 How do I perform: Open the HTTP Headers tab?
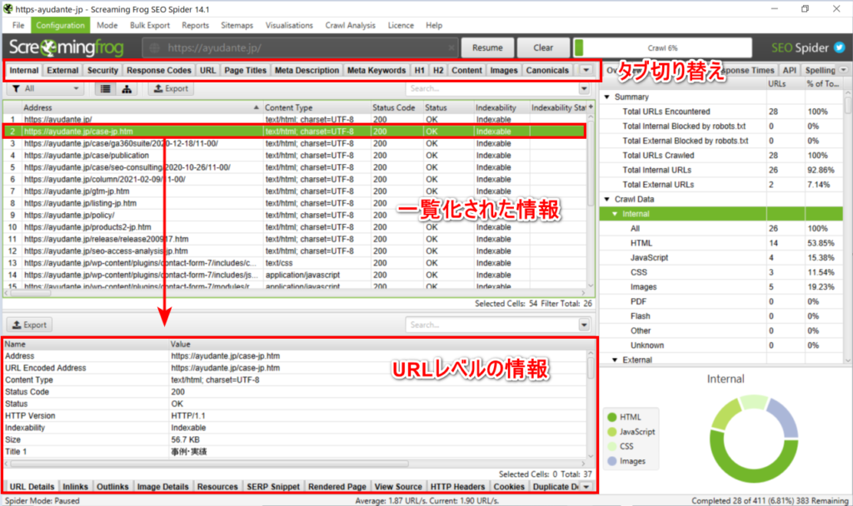pyautogui.click(x=457, y=486)
